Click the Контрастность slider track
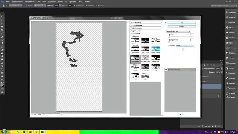 tap(181, 42)
